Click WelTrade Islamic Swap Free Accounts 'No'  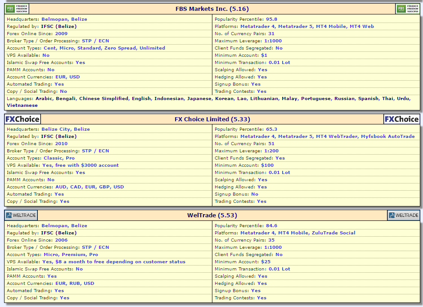click(x=79, y=269)
